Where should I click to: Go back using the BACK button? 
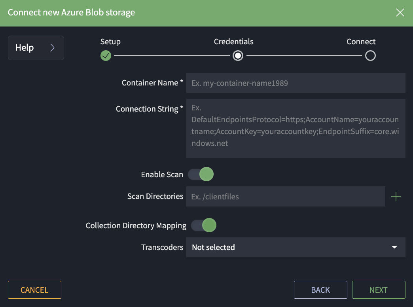320,290
